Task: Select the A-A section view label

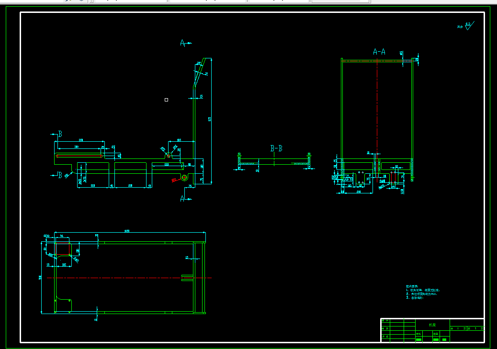Action: 379,52
